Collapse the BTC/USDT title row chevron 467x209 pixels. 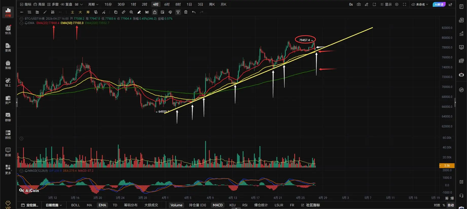click(22, 19)
